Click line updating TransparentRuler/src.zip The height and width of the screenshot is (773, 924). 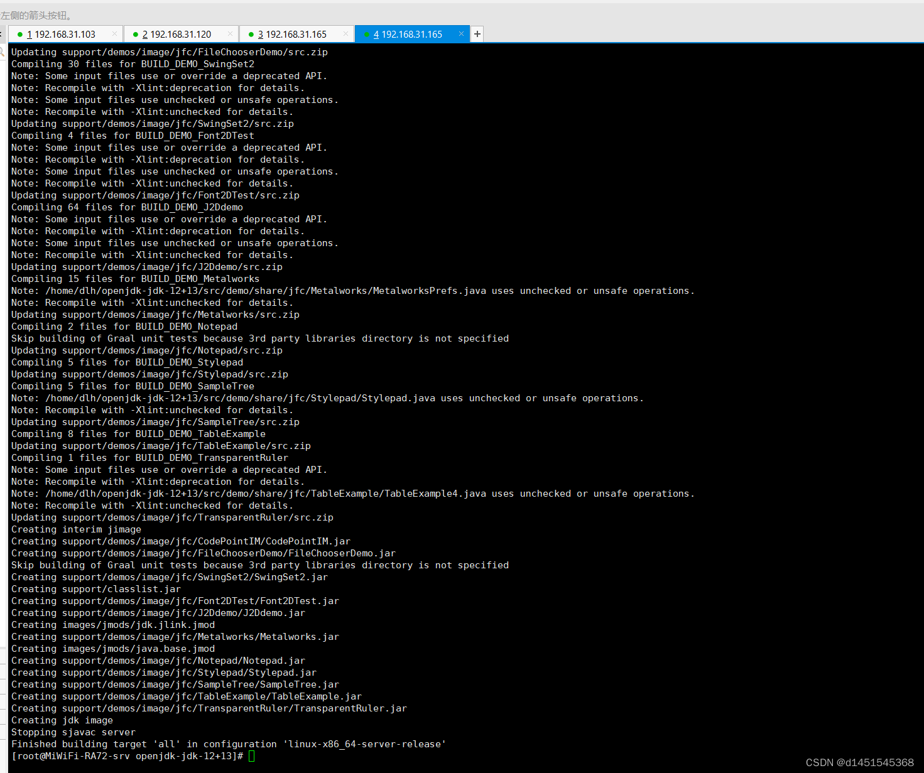pyautogui.click(x=172, y=517)
